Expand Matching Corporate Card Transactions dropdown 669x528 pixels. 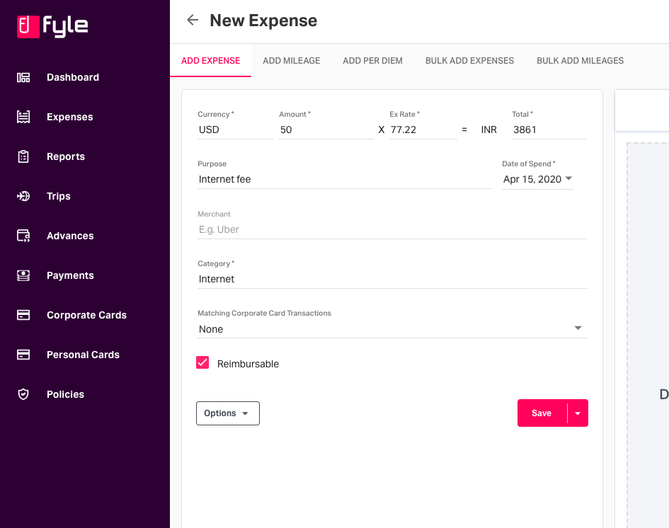point(392,329)
